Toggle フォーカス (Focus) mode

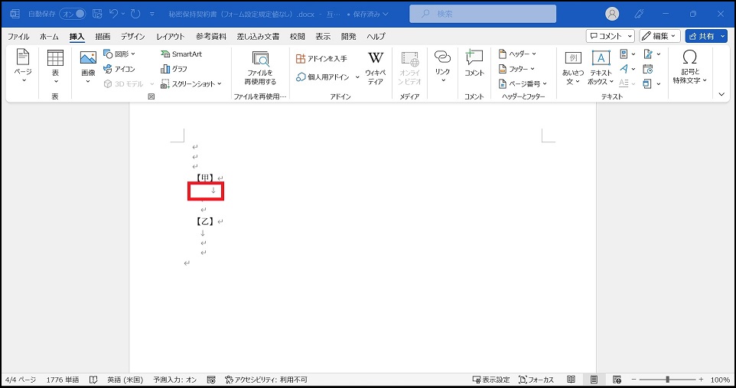[x=536, y=380]
